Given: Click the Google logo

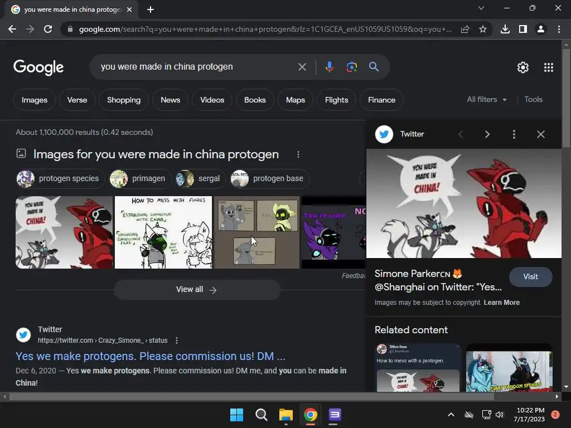Looking at the screenshot, I should (38, 67).
